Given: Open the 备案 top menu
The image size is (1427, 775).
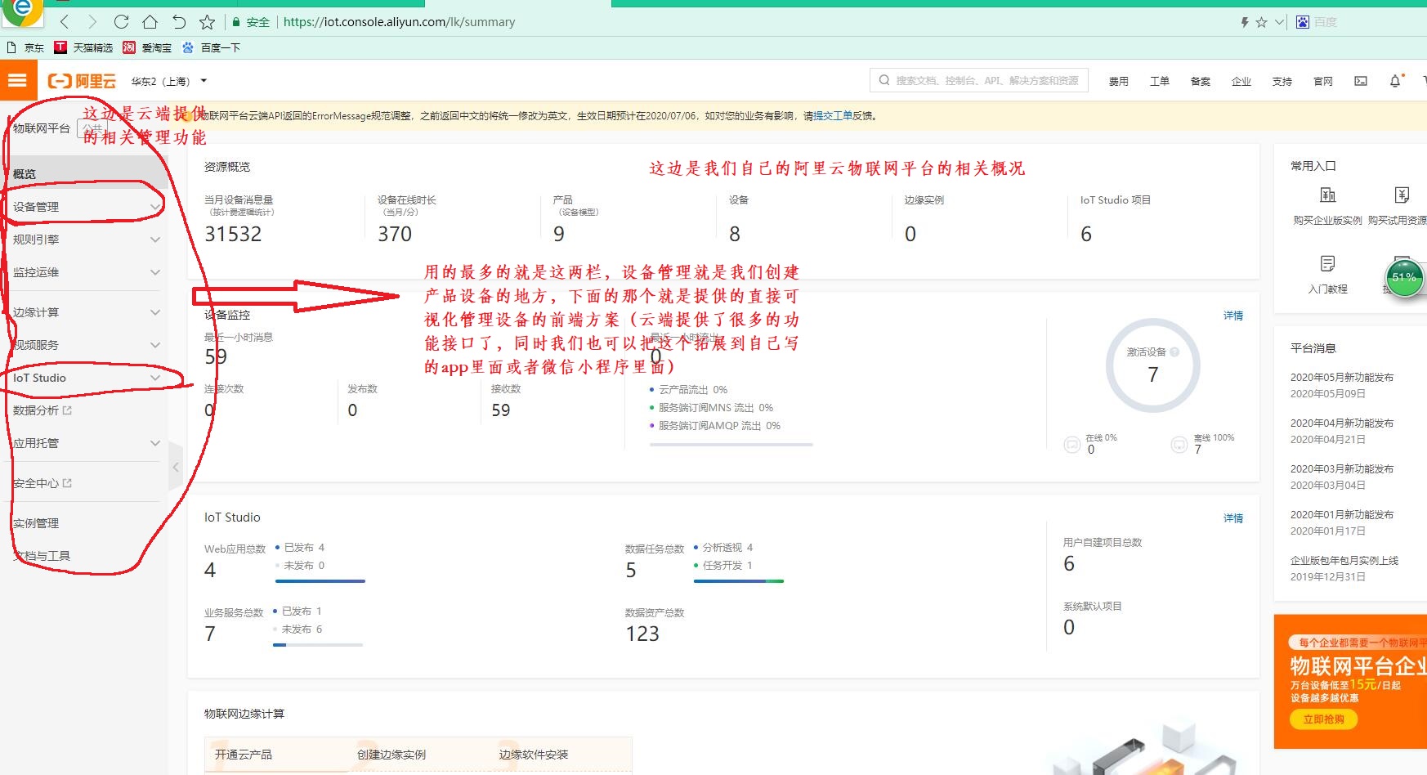Looking at the screenshot, I should pos(1200,81).
